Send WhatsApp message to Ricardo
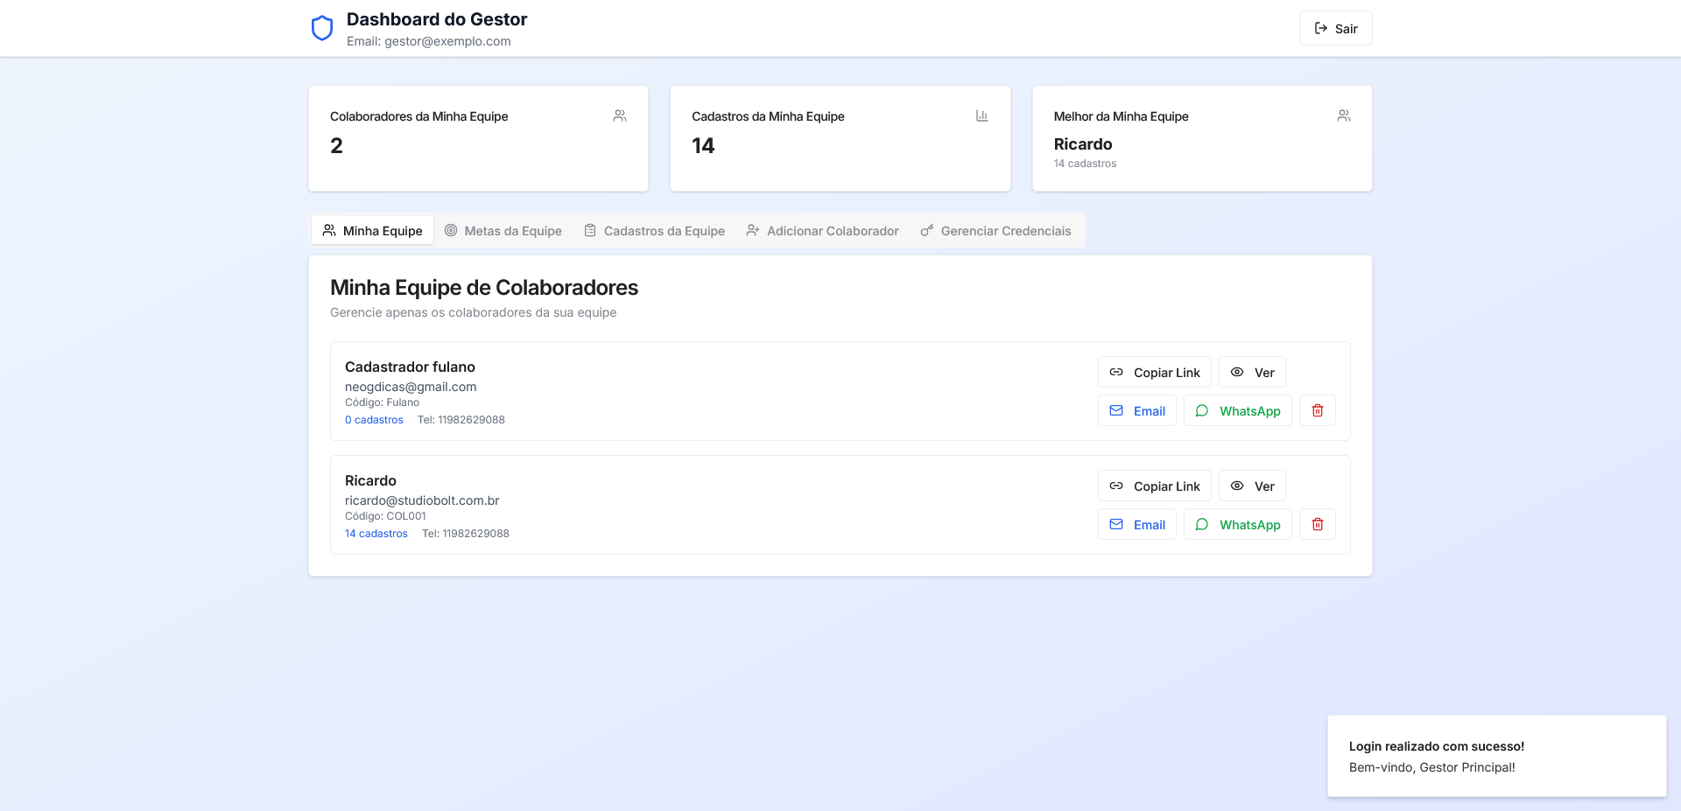The image size is (1681, 811). (1237, 525)
